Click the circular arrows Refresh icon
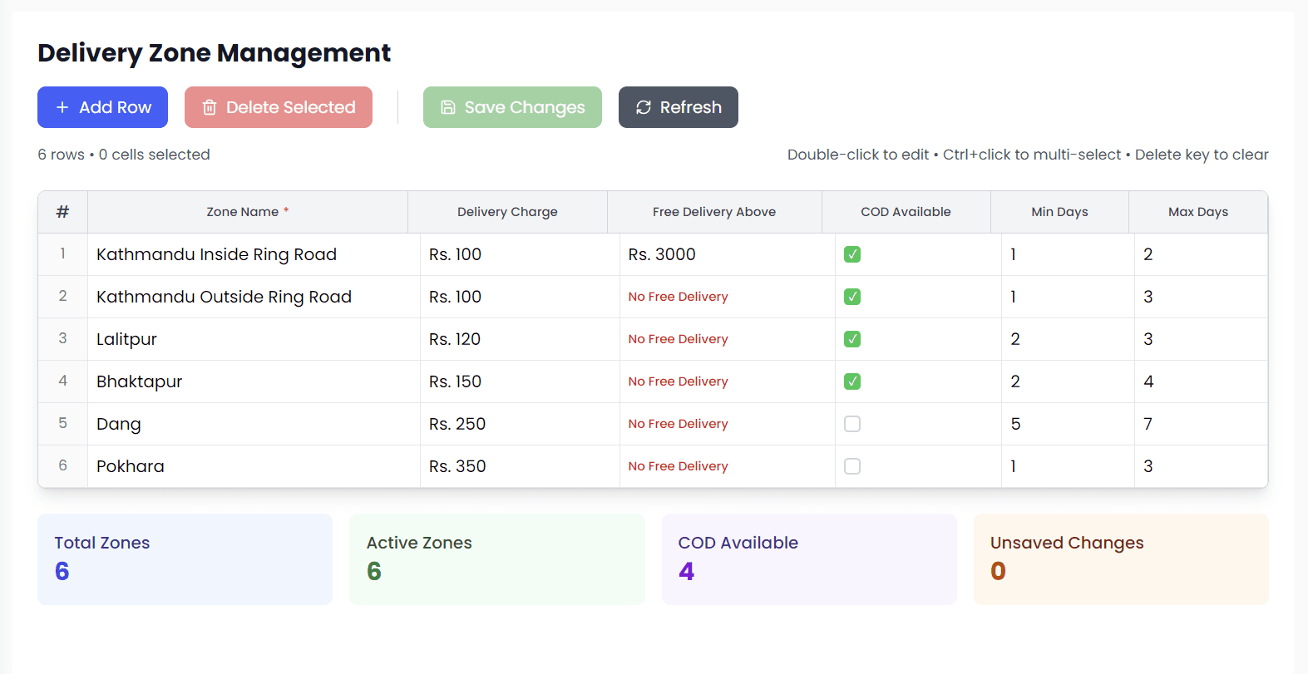Screen dimensions: 1308x674 (644, 107)
